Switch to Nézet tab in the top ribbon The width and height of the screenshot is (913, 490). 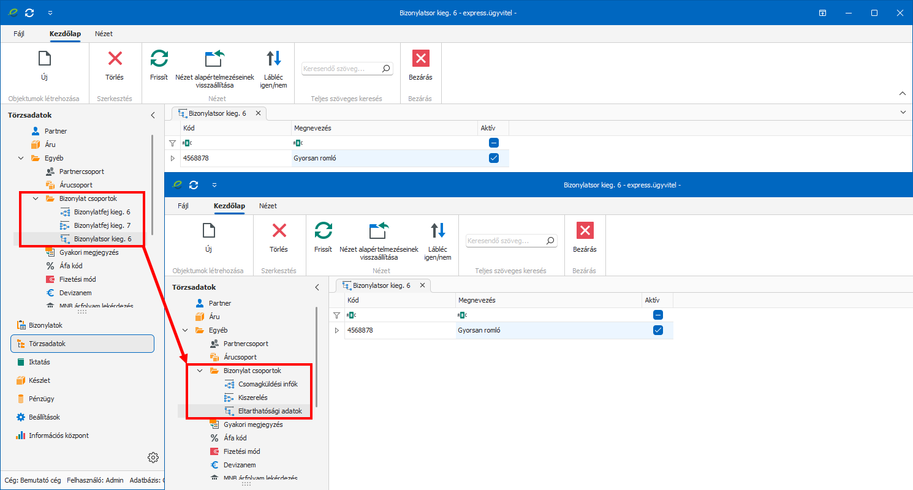[x=104, y=34]
